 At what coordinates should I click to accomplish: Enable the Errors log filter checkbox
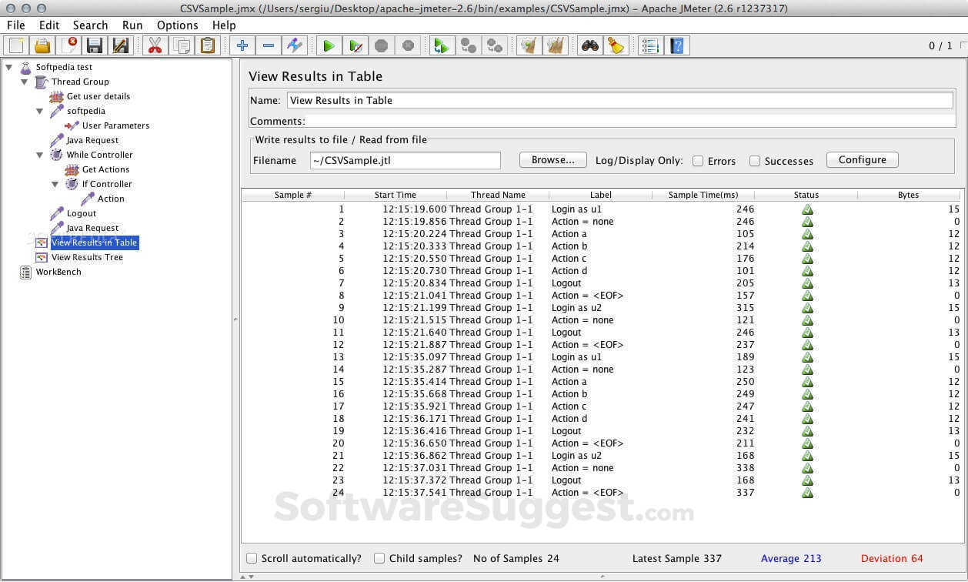(x=697, y=161)
